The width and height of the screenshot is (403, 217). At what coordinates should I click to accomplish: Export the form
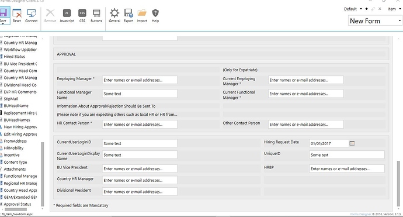[128, 15]
